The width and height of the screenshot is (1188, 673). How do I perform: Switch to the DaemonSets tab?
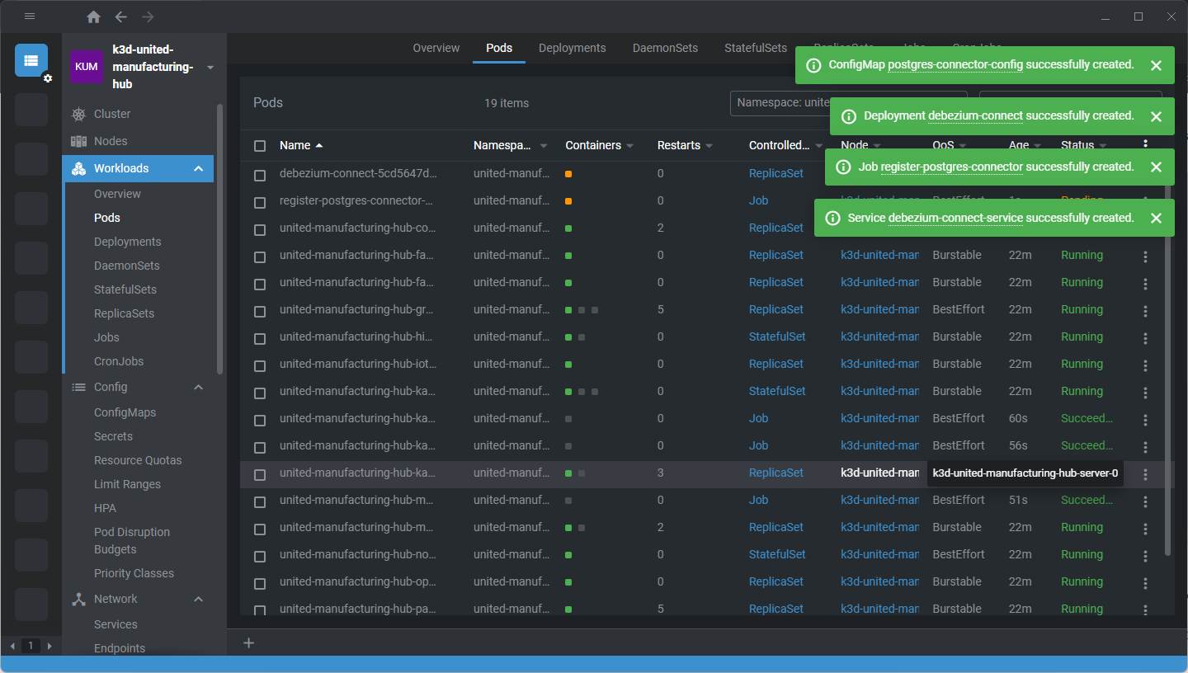pos(665,48)
